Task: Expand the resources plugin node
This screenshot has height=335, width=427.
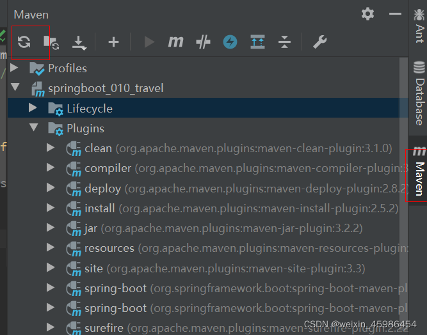Action: coord(51,247)
